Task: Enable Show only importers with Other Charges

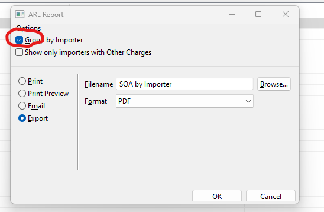Action: [20, 52]
